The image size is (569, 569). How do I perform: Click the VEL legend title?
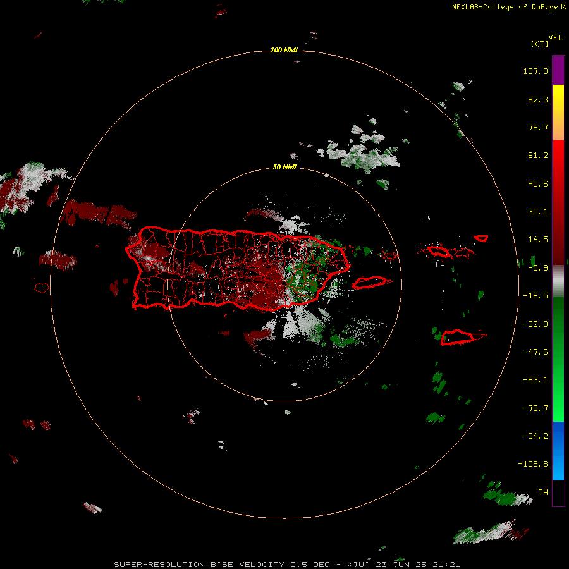(x=555, y=38)
